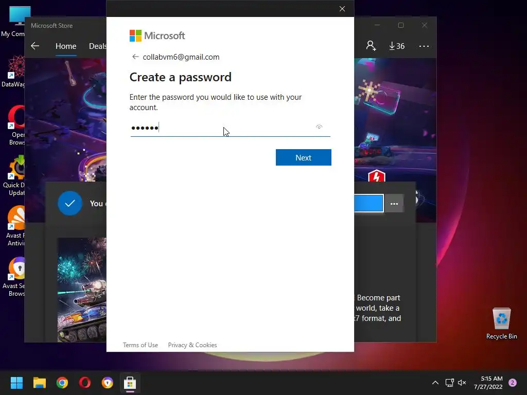This screenshot has height=395, width=527.
Task: Select the Avast Secure Browser desktop shortcut
Action: 13,276
